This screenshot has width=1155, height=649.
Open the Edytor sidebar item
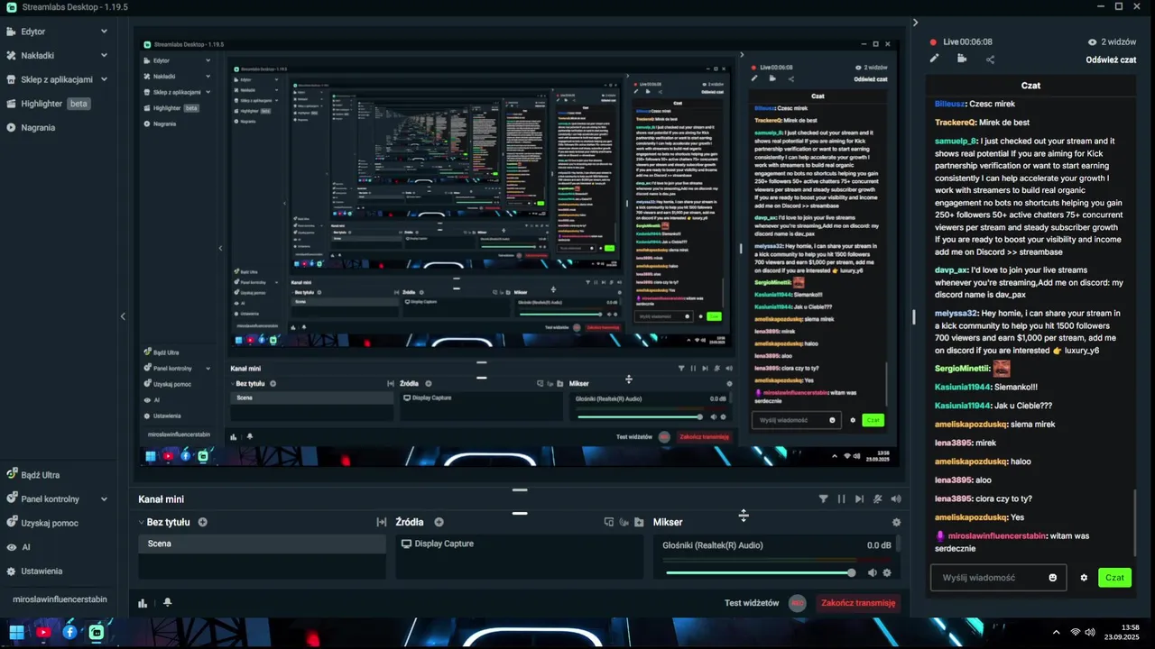click(x=33, y=32)
